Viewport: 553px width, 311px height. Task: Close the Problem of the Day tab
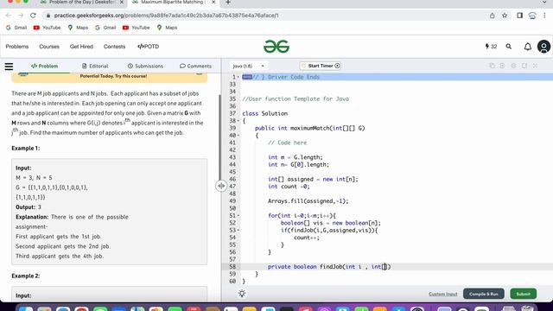point(122,3)
